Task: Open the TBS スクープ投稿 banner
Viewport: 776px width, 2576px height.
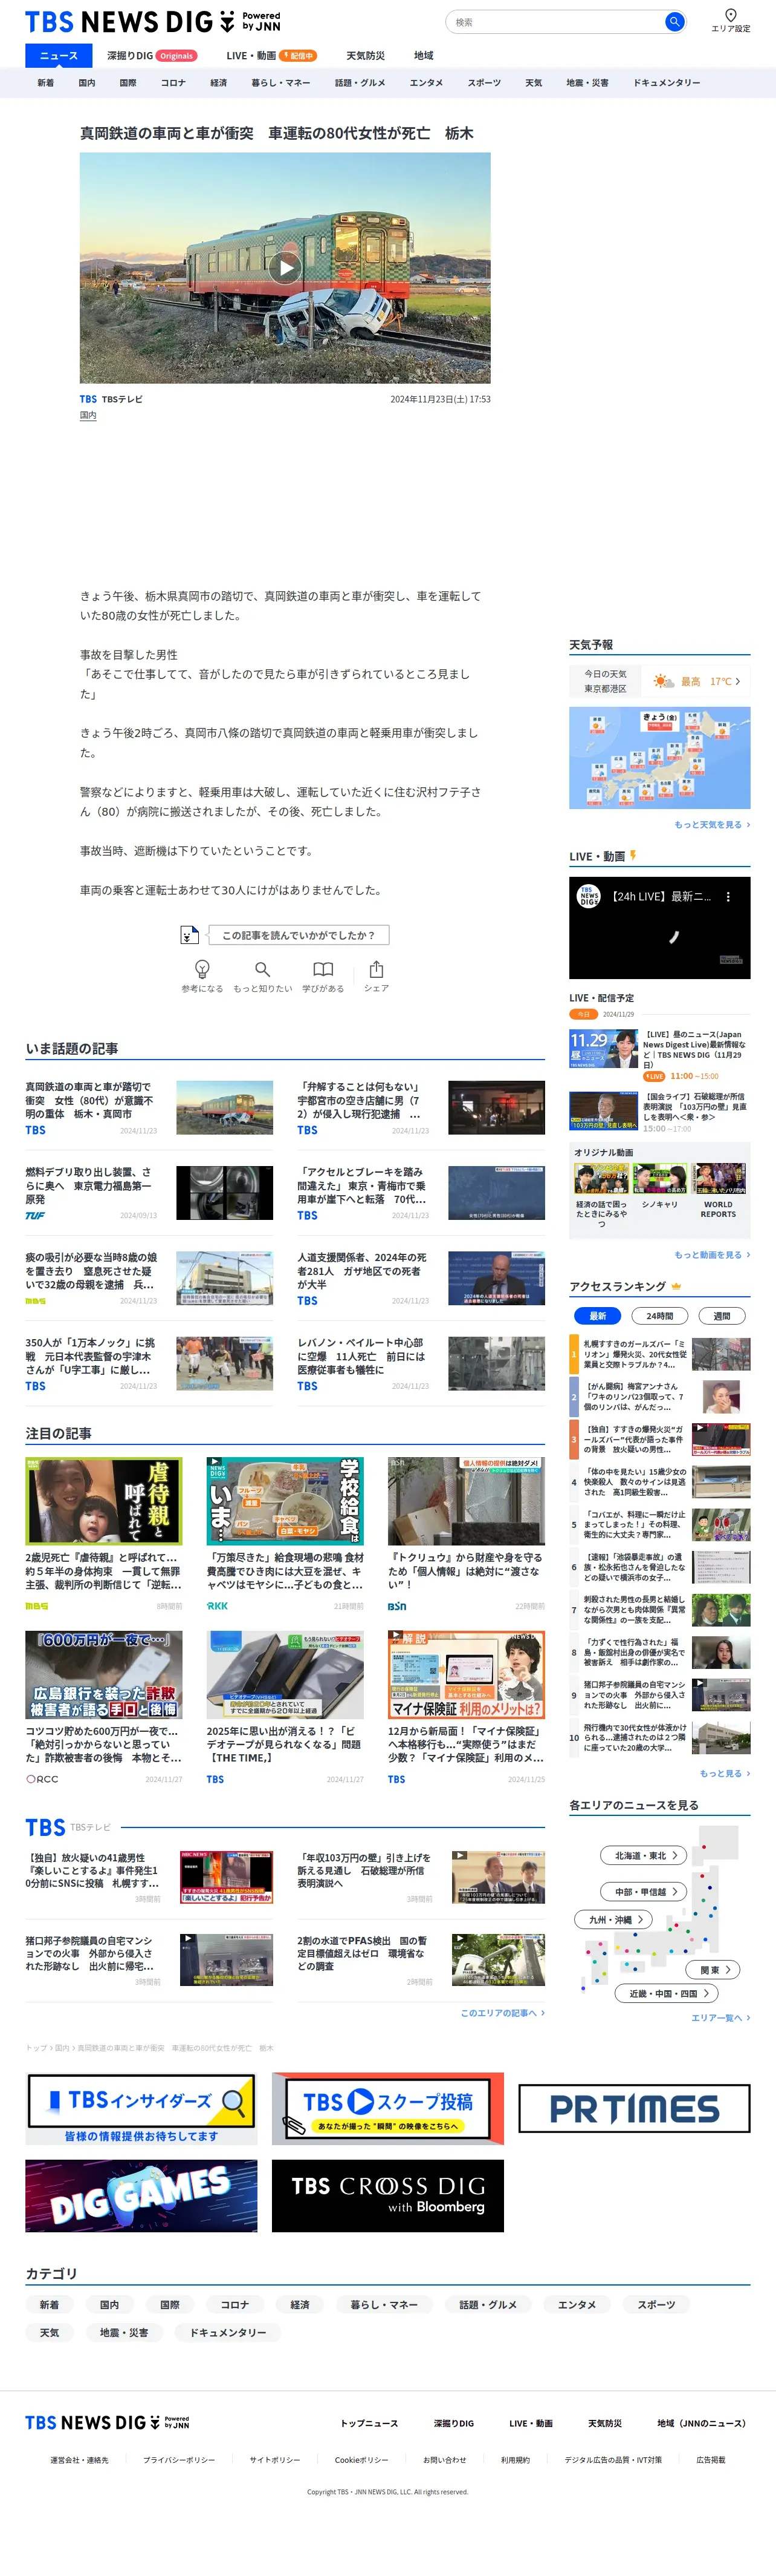Action: tap(387, 2108)
